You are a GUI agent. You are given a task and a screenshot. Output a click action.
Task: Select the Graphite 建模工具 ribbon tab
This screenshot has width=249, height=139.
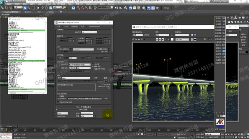tap(11, 12)
